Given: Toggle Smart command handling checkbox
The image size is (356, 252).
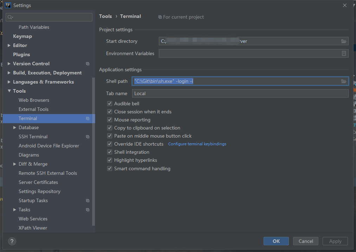Looking at the screenshot, I should pyautogui.click(x=110, y=168).
